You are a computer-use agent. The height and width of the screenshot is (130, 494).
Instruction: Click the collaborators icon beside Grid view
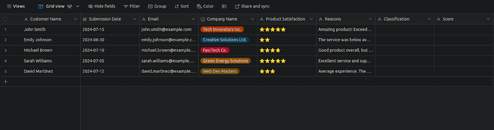coord(70,6)
